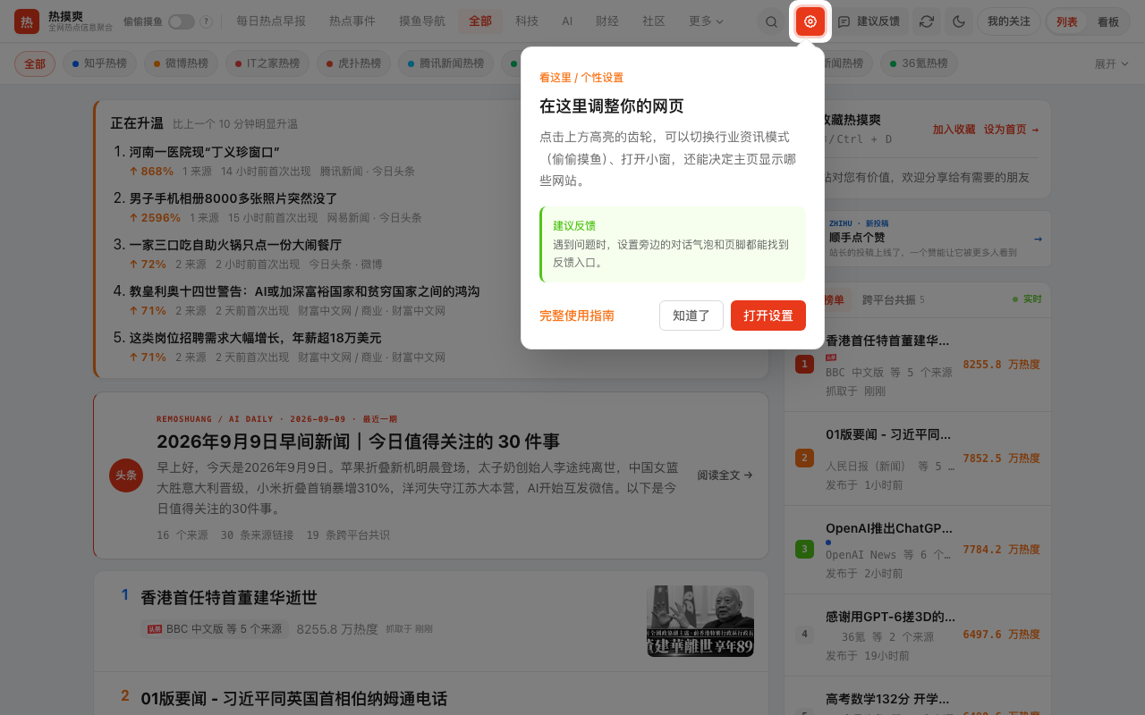Switch to 跨平台共振 tab

click(x=894, y=299)
